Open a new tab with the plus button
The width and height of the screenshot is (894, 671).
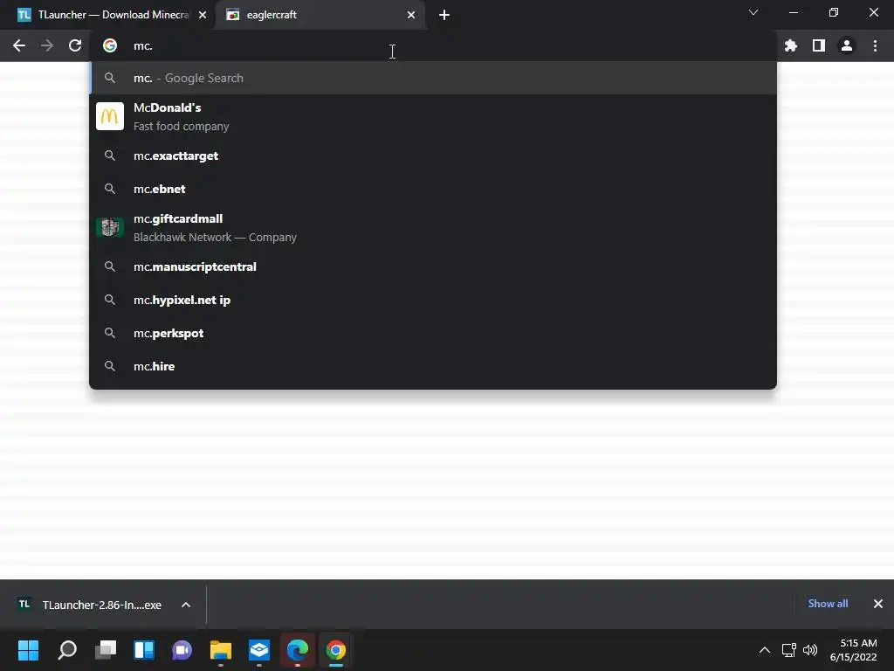[x=444, y=15]
